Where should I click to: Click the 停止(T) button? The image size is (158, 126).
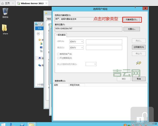point(139,54)
